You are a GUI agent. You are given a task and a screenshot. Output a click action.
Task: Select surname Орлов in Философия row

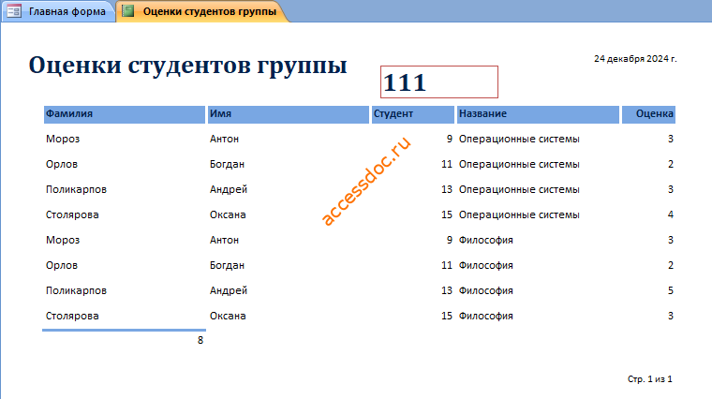pyautogui.click(x=62, y=266)
